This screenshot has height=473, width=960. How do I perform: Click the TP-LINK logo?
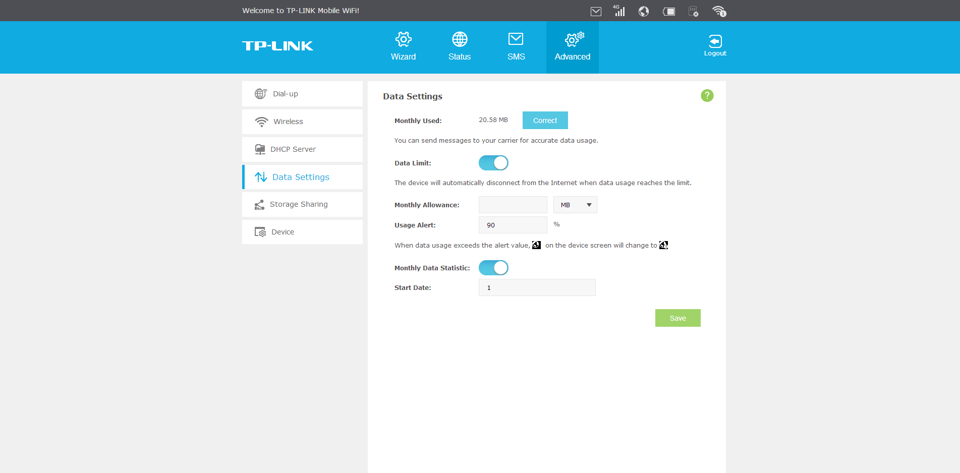277,46
